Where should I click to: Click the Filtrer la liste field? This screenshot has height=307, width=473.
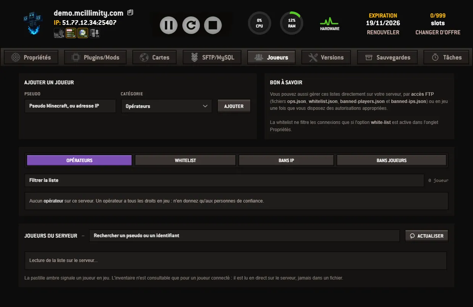(224, 180)
